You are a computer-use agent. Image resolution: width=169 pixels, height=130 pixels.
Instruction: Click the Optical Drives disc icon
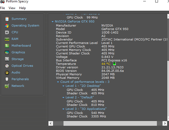point(7,66)
